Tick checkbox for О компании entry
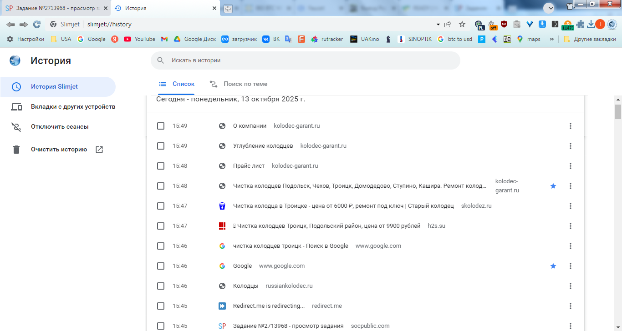This screenshot has height=331, width=622. (161, 126)
